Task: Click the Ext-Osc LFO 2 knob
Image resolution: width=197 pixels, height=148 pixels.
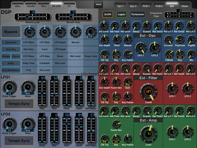Action: tap(155, 48)
